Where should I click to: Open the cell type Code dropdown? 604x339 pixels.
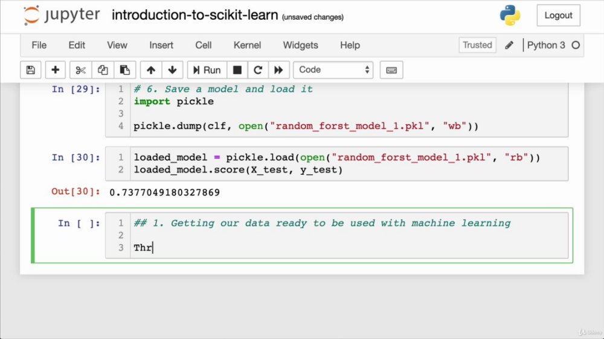[x=333, y=70]
